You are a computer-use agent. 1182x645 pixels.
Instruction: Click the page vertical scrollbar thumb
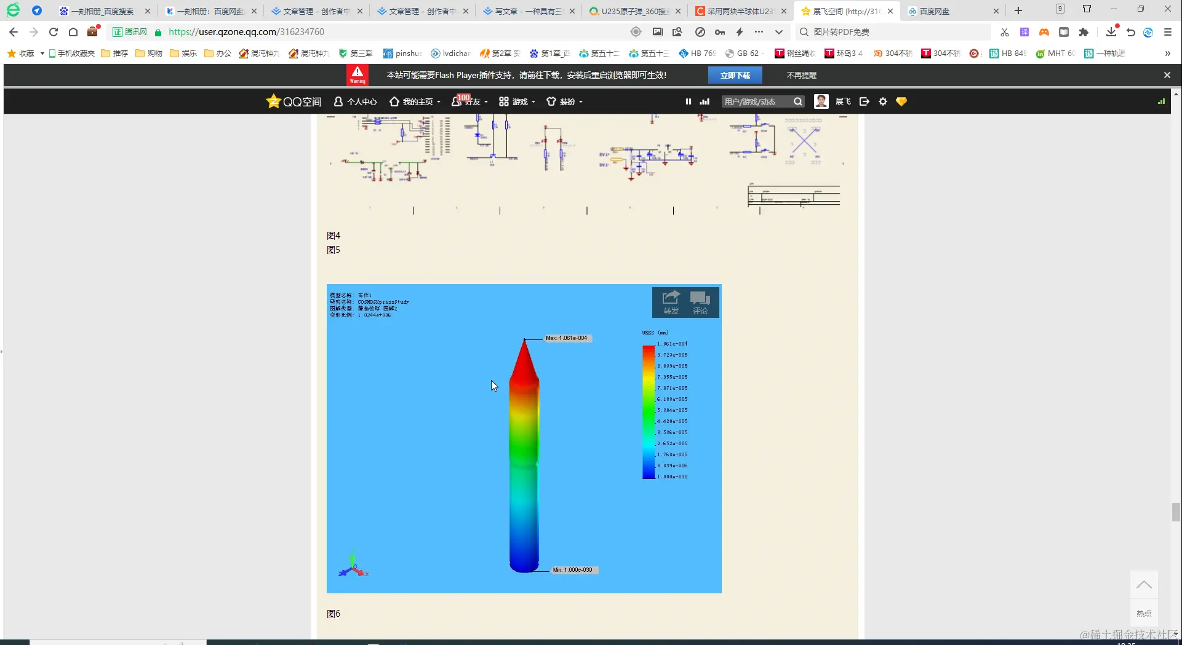coord(1176,512)
